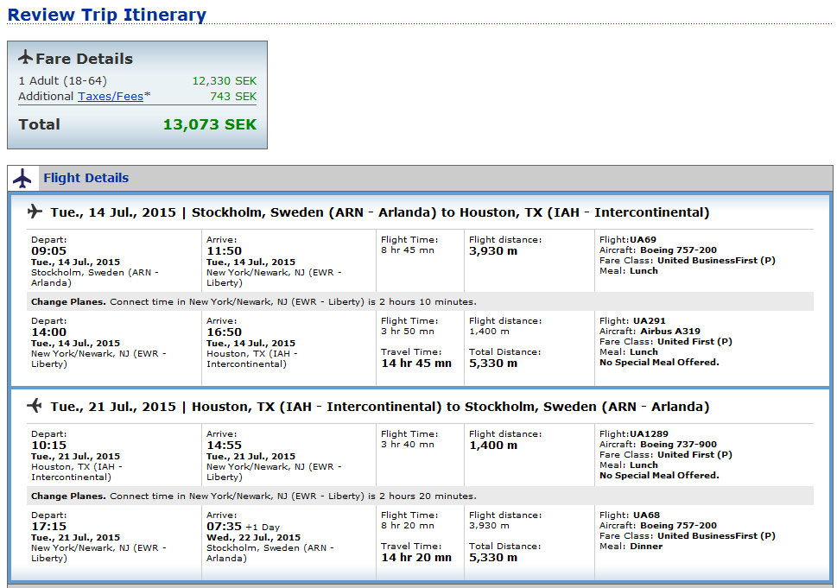This screenshot has height=588, width=837.
Task: Open the Taxes/Fees link
Action: point(111,97)
